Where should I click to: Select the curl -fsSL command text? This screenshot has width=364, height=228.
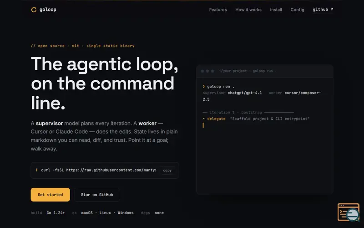tap(98, 170)
